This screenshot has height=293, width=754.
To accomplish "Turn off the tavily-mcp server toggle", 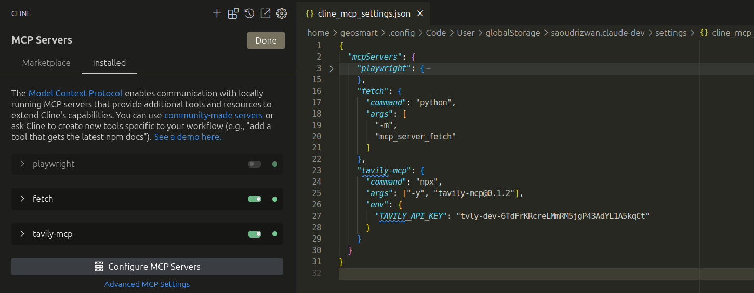I will 255,234.
